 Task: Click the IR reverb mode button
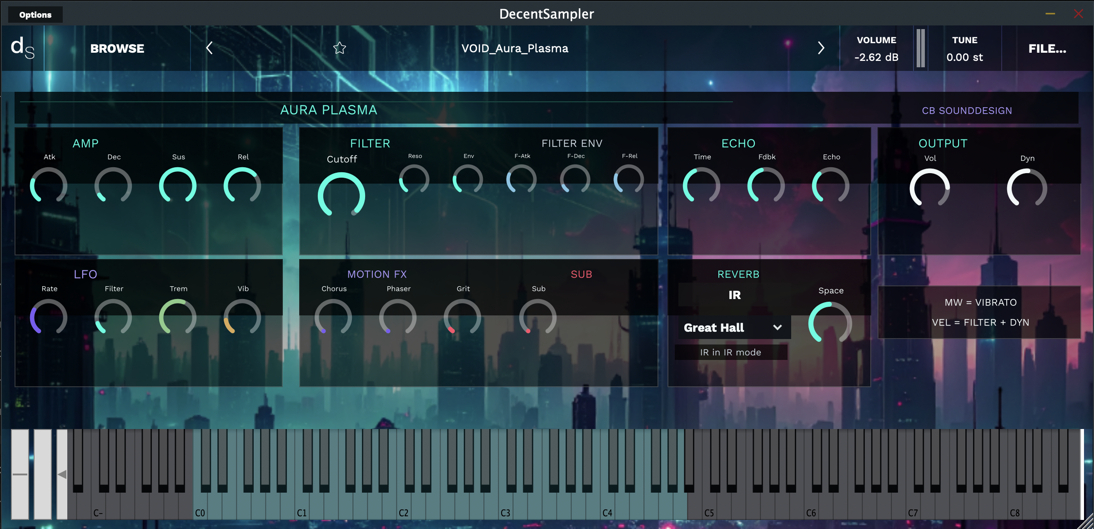pyautogui.click(x=734, y=295)
